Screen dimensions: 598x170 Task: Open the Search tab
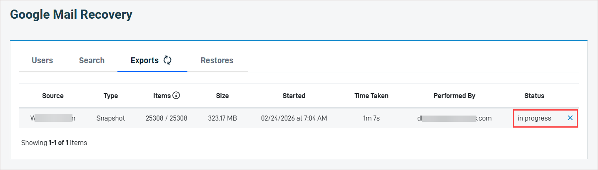pos(92,61)
